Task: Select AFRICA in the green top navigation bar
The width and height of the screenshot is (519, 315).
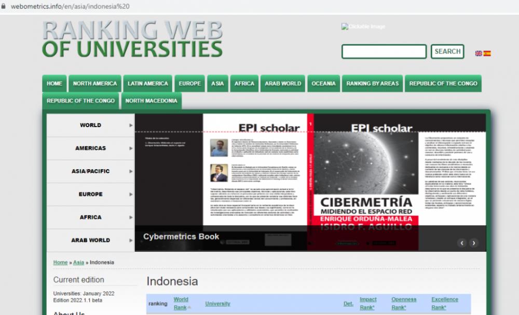Action: point(244,84)
